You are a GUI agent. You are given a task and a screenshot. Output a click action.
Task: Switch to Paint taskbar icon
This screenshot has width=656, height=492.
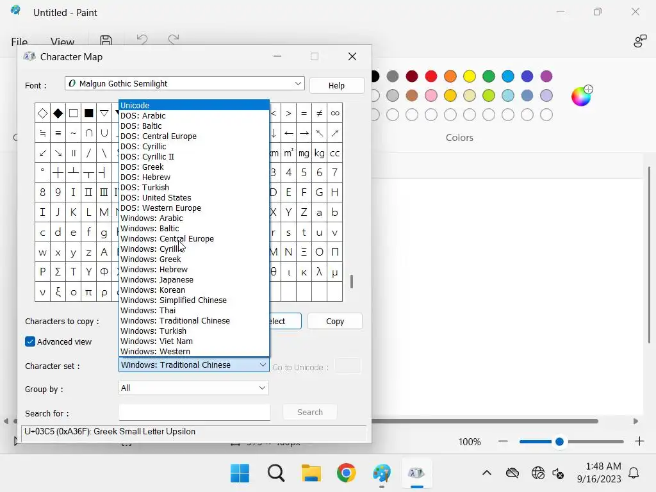(382, 473)
